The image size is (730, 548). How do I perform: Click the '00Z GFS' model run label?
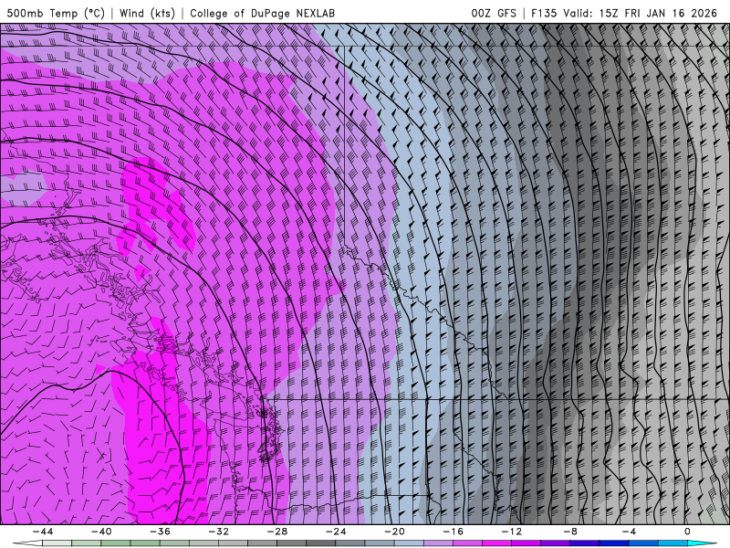494,13
